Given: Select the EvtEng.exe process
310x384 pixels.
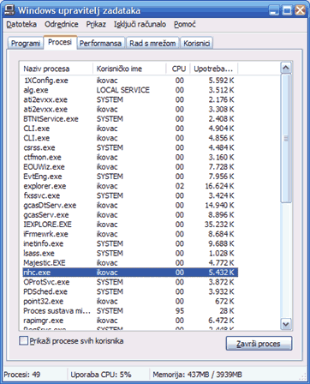Looking at the screenshot, I should (x=129, y=177).
